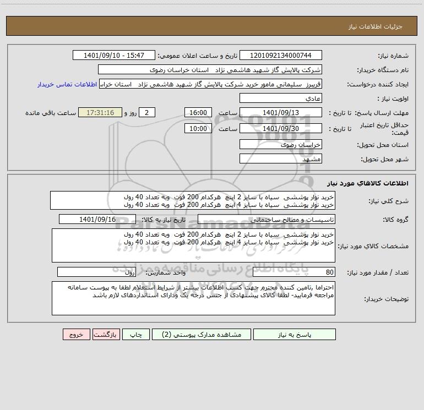Click the جزئیات اطلاعات نیاز header title

(x=376, y=26)
